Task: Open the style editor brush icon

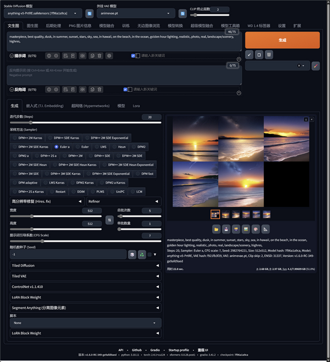Action: point(317,65)
